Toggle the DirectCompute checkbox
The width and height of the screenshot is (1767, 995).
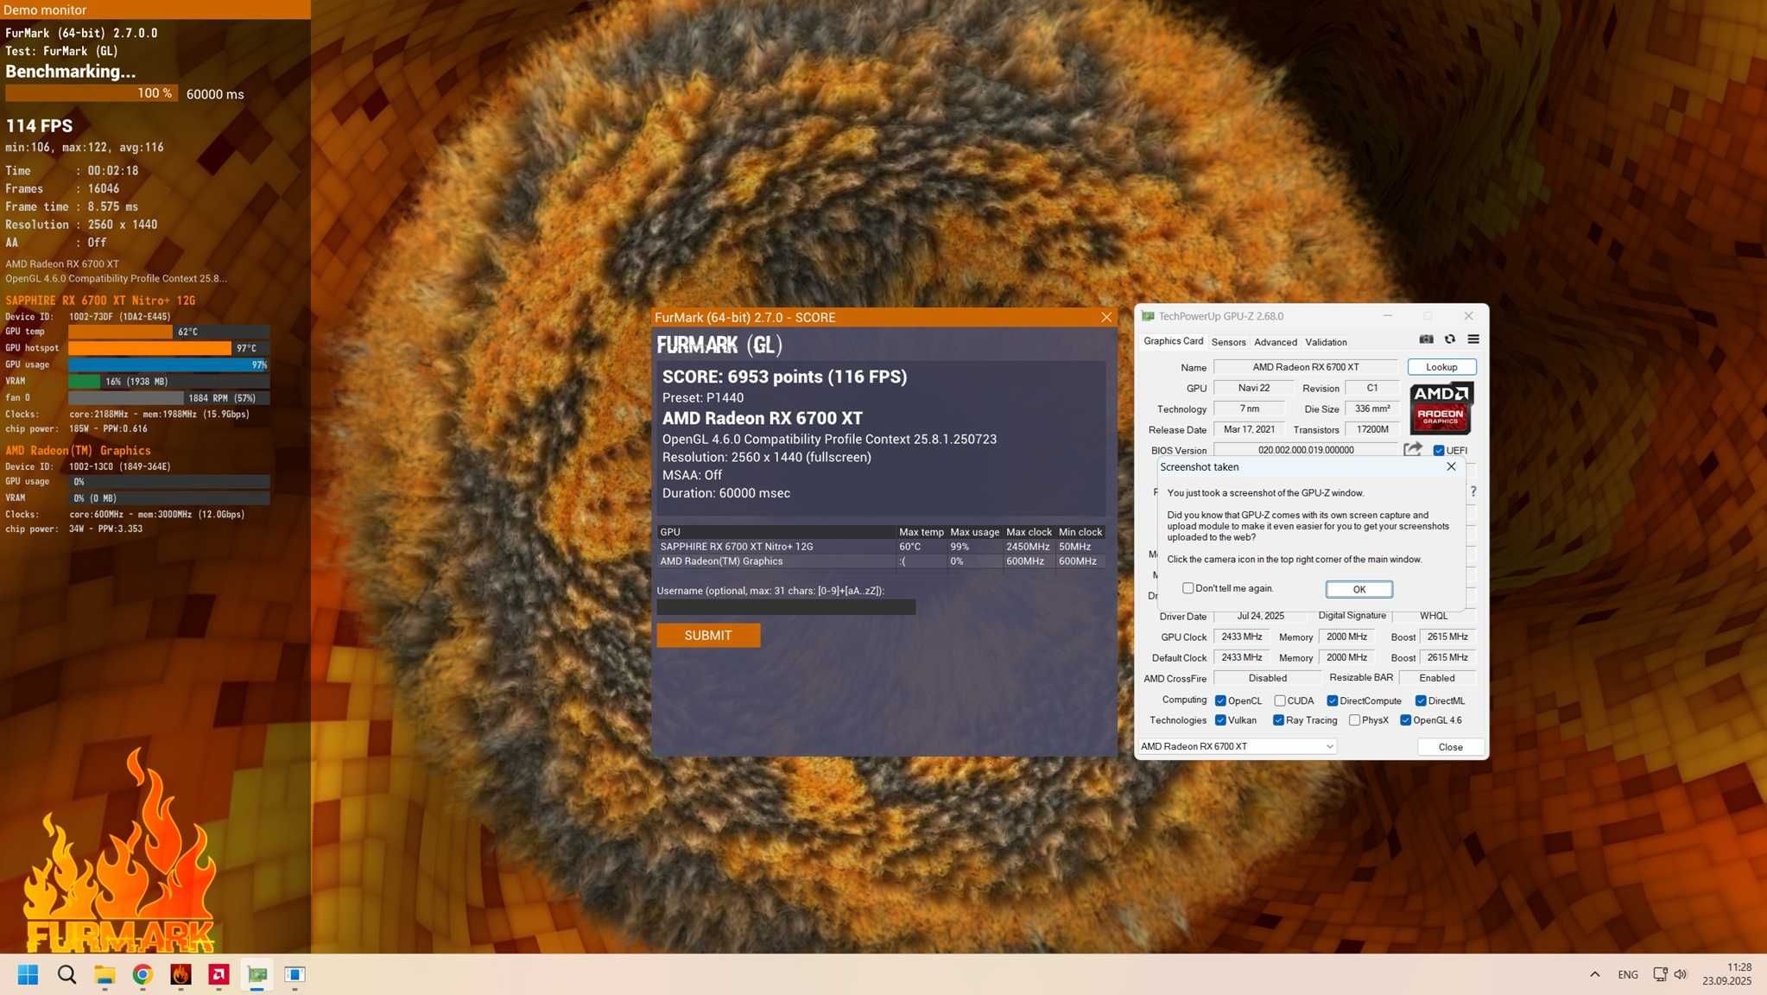pyautogui.click(x=1333, y=700)
